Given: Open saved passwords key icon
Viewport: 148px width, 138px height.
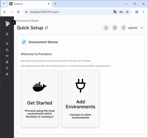Looking at the screenshot, I should pos(121,12).
